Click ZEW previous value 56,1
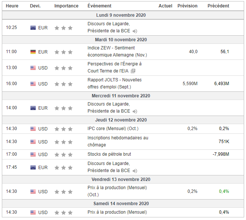This screenshot has height=220, width=246. point(225,52)
